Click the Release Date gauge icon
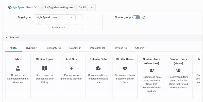This screenshot has height=102, width=203. pos(98,68)
